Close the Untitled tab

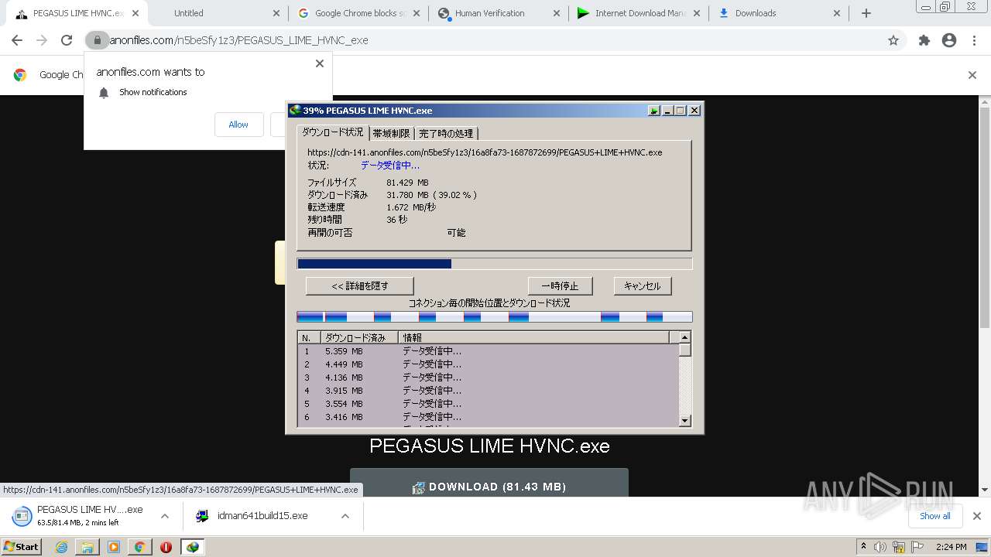pyautogui.click(x=276, y=13)
